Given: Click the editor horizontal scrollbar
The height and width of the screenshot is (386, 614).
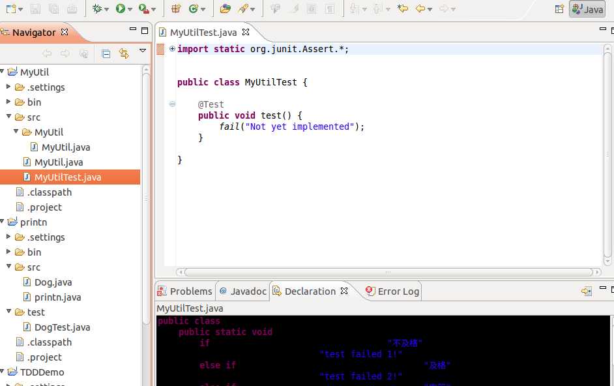Looking at the screenshot, I should 388,272.
